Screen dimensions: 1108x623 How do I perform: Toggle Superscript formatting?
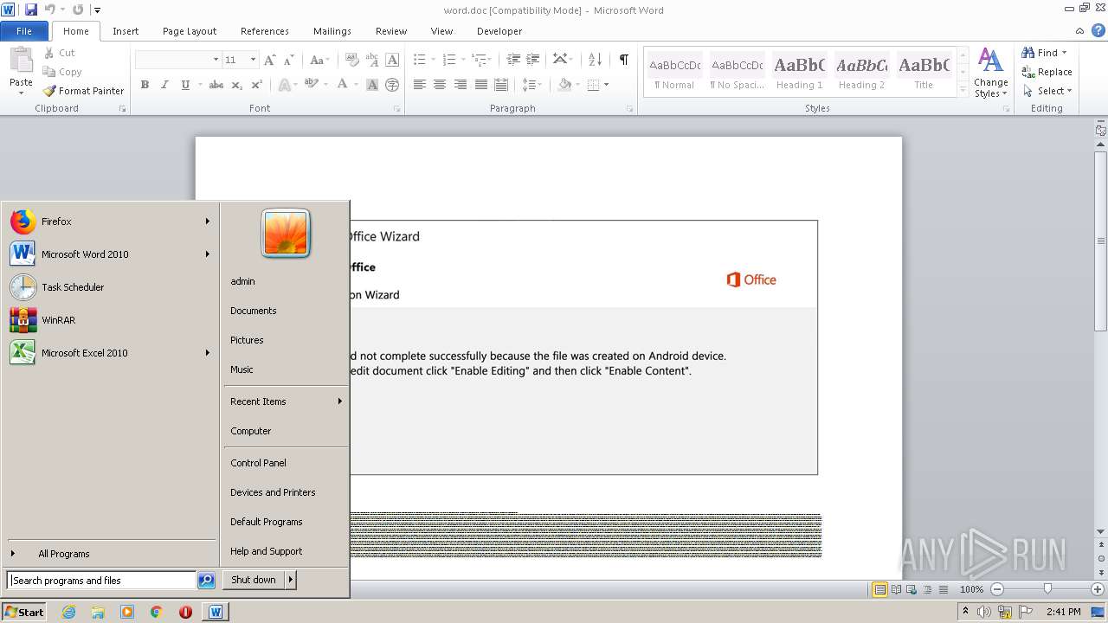click(256, 85)
